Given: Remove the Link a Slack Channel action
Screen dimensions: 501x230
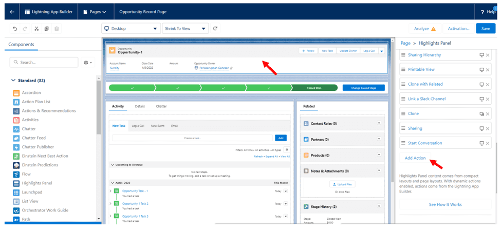Looking at the screenshot, I should [x=488, y=99].
